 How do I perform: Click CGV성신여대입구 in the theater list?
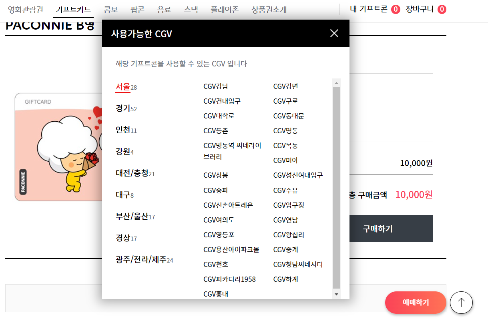click(x=298, y=175)
